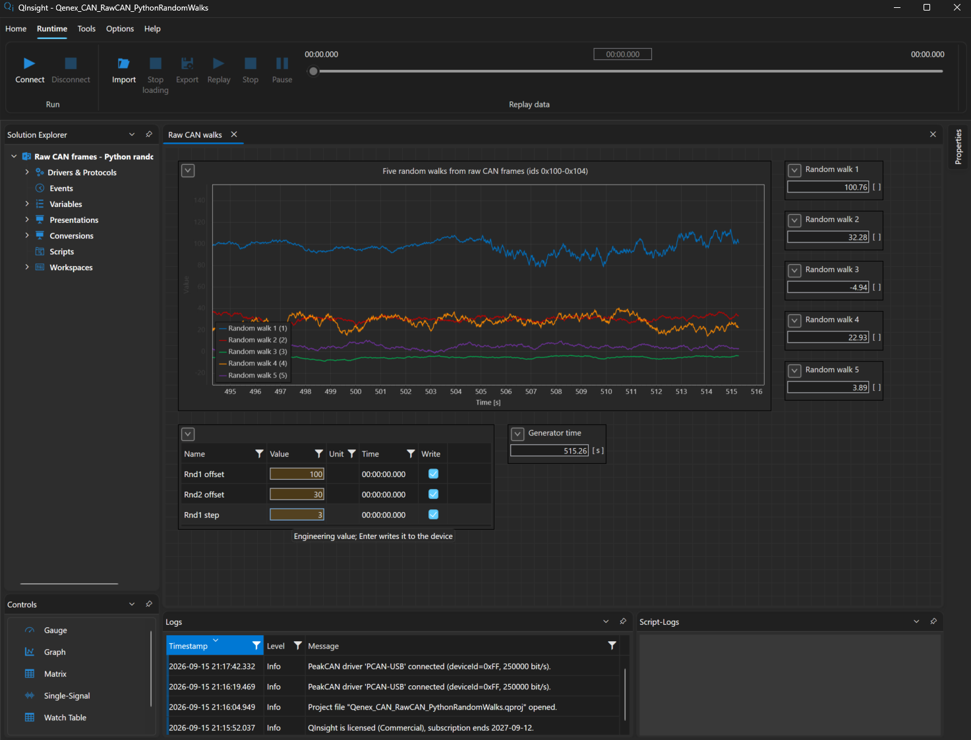Expand the Variables tree node

27,204
